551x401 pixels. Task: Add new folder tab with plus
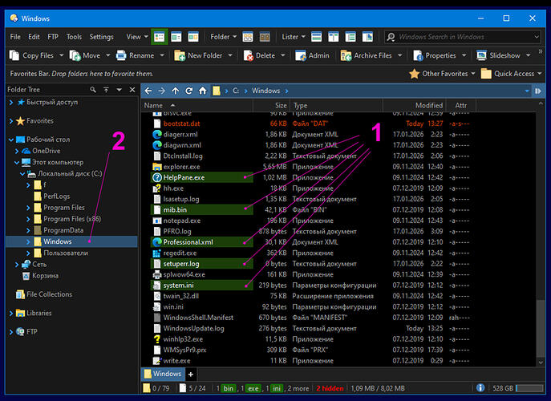pyautogui.click(x=190, y=375)
